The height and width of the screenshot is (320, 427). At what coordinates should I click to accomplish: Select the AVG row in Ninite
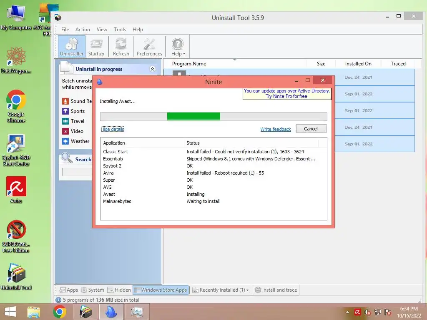point(213,187)
